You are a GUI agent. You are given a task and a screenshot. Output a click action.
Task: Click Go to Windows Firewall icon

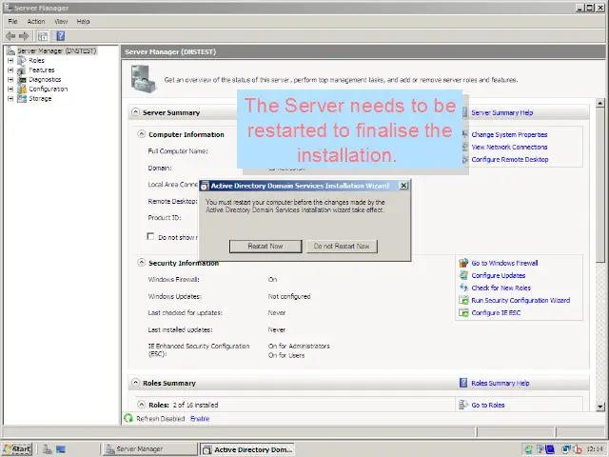coord(463,263)
